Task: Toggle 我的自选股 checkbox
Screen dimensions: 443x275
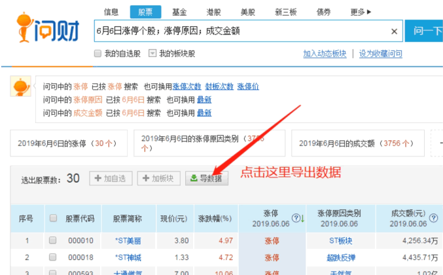Action: (x=97, y=54)
